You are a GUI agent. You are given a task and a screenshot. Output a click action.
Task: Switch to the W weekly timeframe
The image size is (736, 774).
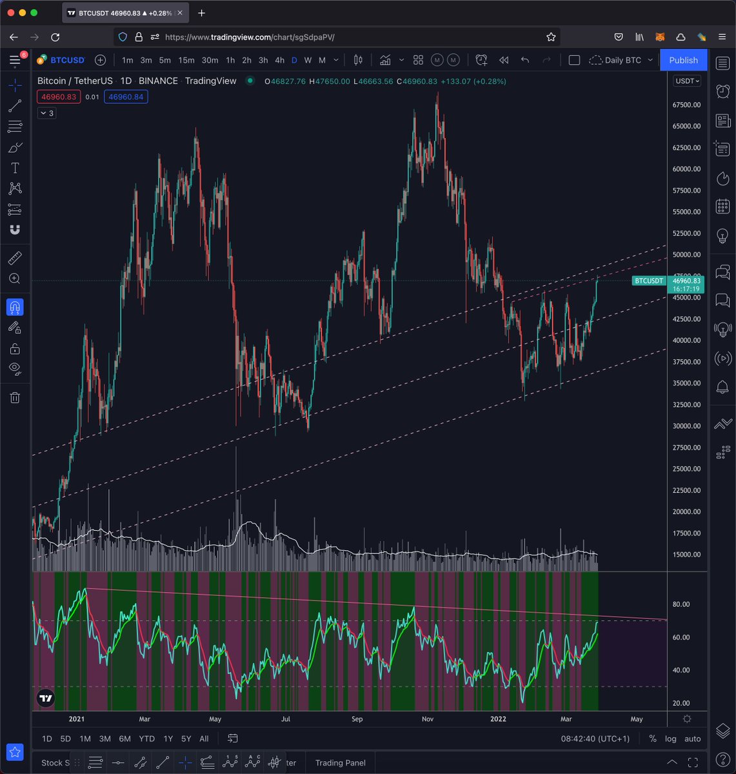coord(308,60)
